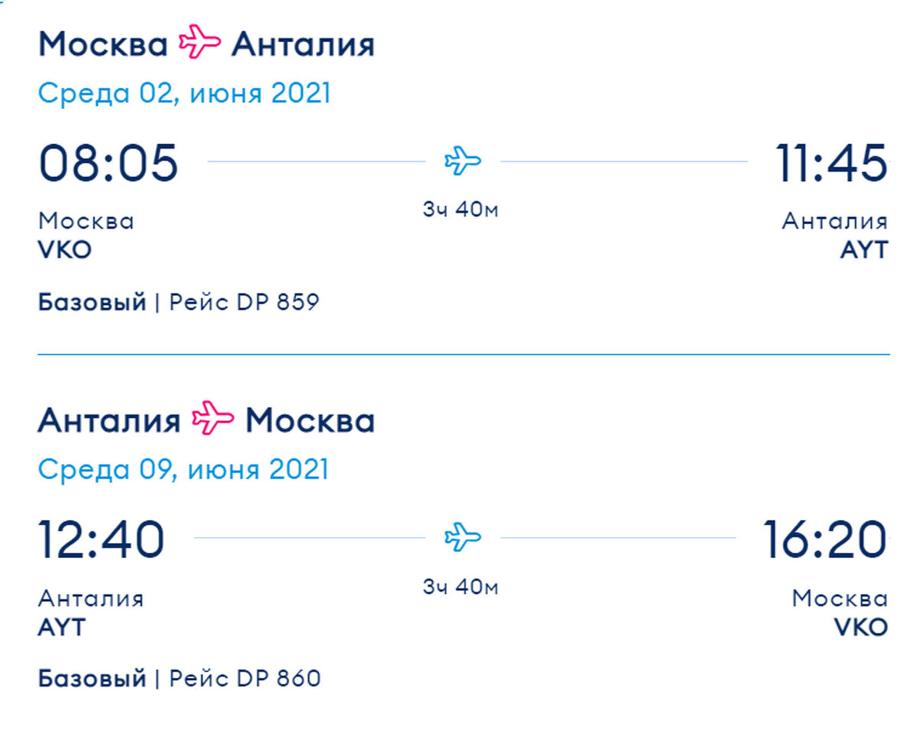Click departure time 08:05
The height and width of the screenshot is (729, 915).
[108, 162]
